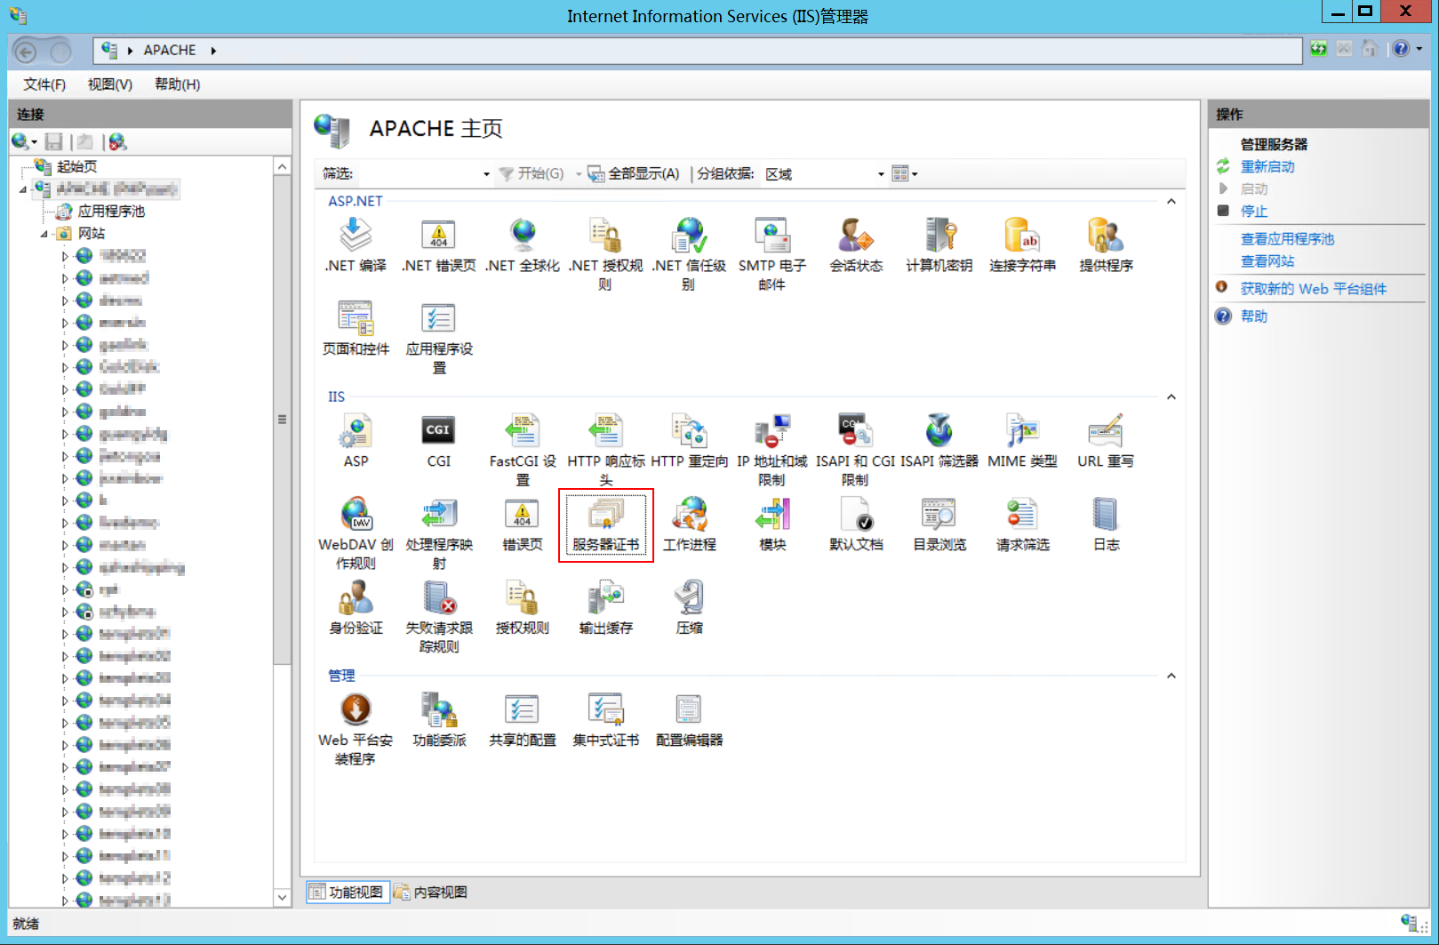
Task: Open the 连接字符串 feature
Action: click(x=1023, y=245)
